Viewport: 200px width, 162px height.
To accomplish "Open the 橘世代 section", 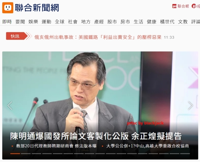I will [x=167, y=22].
